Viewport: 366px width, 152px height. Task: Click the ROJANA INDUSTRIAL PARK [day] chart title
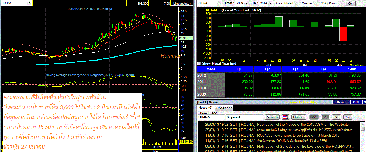coord(90,9)
